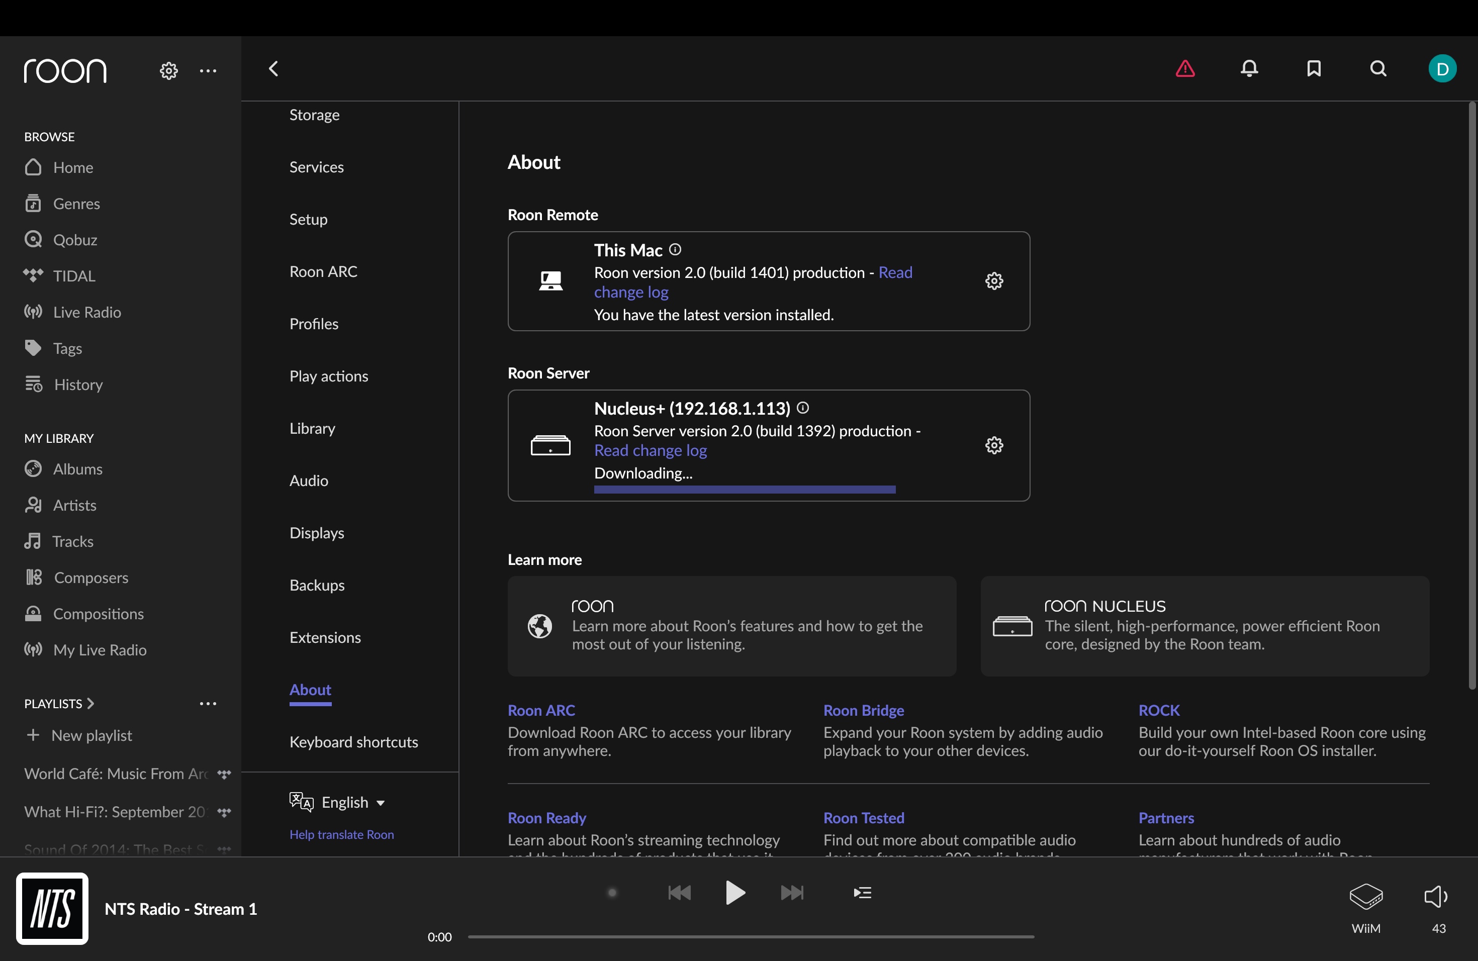Open the Partners link
1478x961 pixels.
click(x=1166, y=818)
